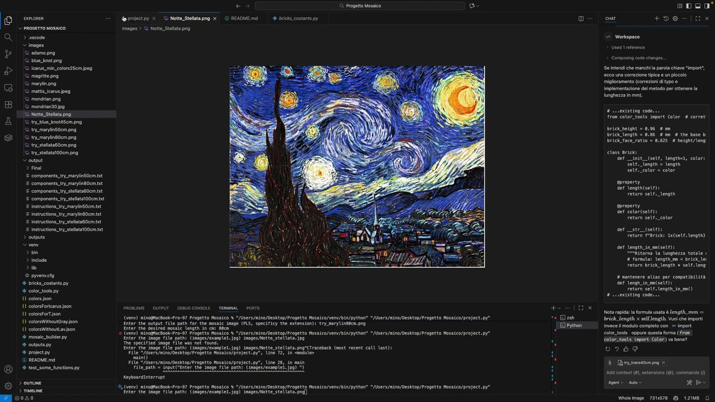Open the Agent mode dropdown
715x402 pixels.
tap(616, 382)
